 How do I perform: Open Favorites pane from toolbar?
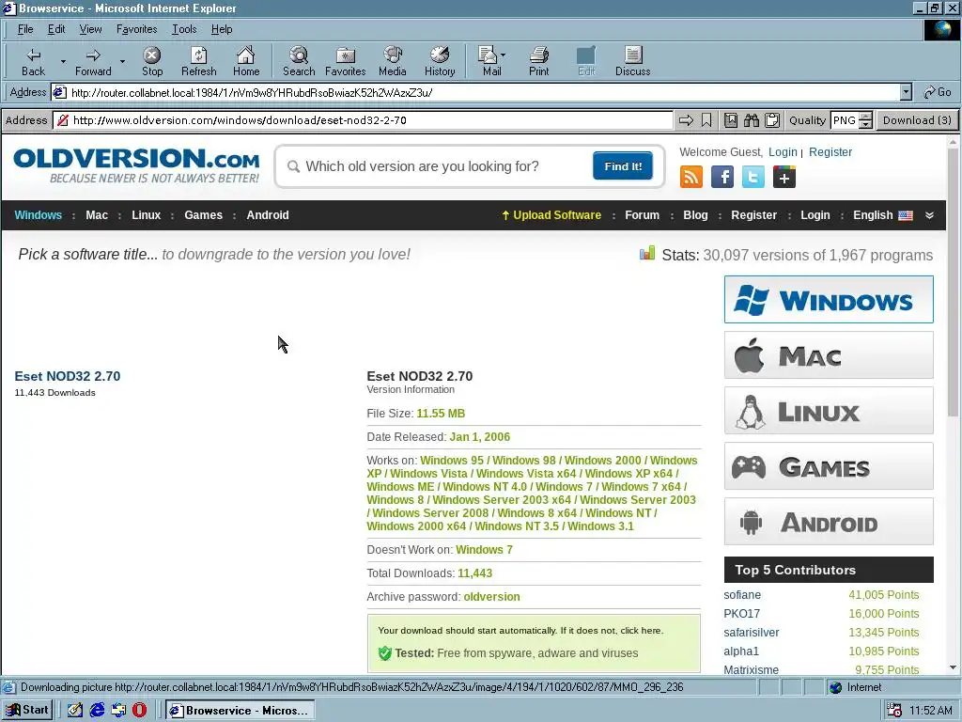346,61
